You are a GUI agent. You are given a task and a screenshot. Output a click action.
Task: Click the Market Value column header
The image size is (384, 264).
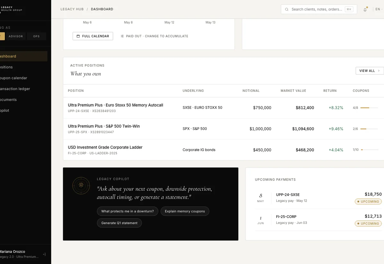click(293, 91)
